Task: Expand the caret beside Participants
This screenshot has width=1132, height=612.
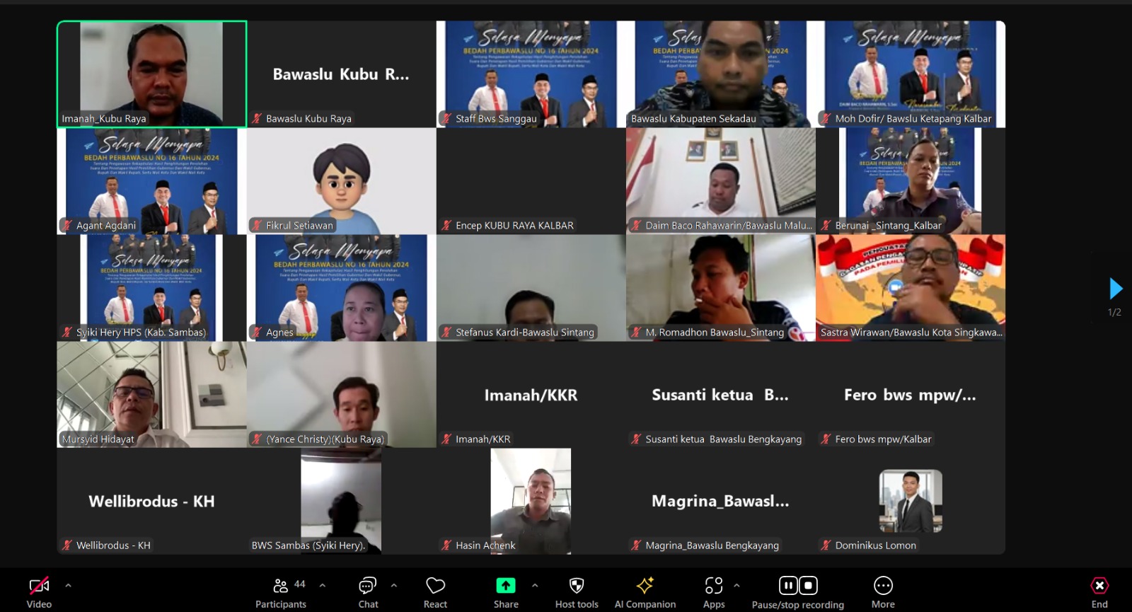Action: pos(323,586)
